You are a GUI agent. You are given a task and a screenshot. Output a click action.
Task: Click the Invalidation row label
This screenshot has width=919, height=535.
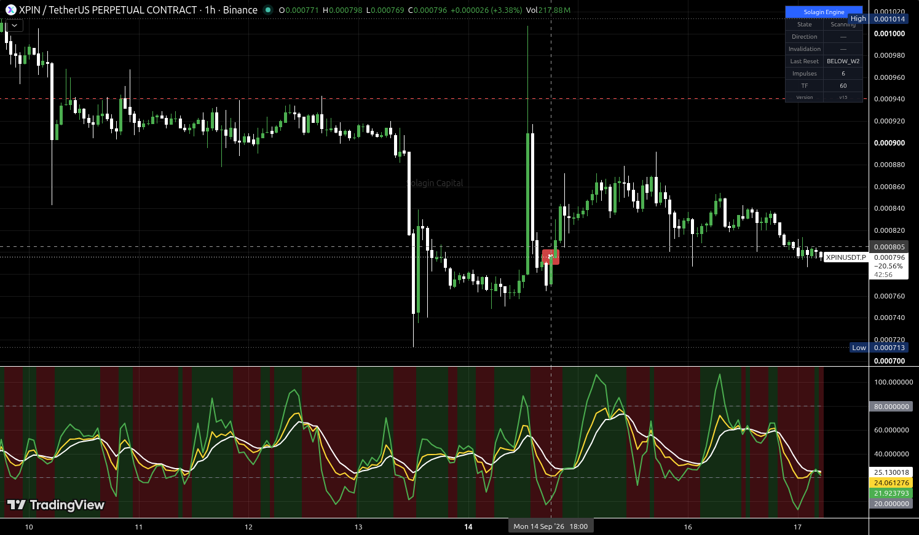[804, 49]
